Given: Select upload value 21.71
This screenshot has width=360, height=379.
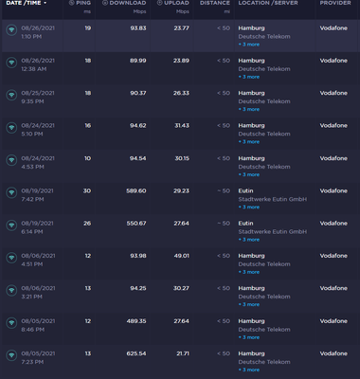Looking at the screenshot, I should tap(183, 353).
